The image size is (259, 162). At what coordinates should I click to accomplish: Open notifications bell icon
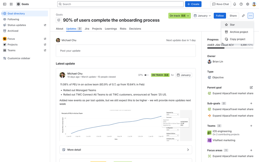235,4
